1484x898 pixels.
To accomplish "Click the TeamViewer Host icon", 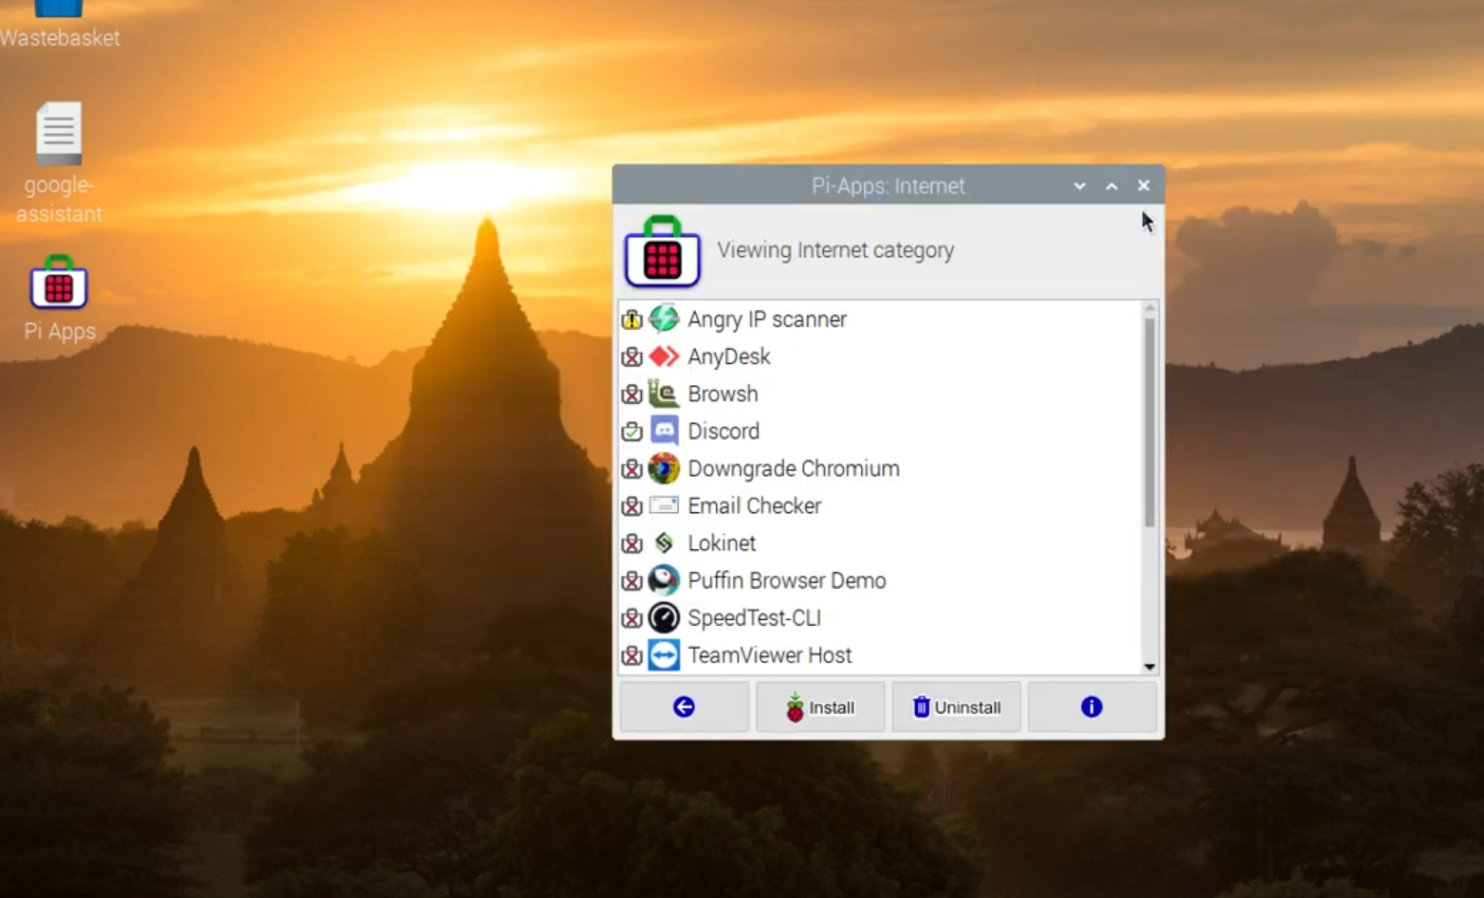I will [665, 655].
